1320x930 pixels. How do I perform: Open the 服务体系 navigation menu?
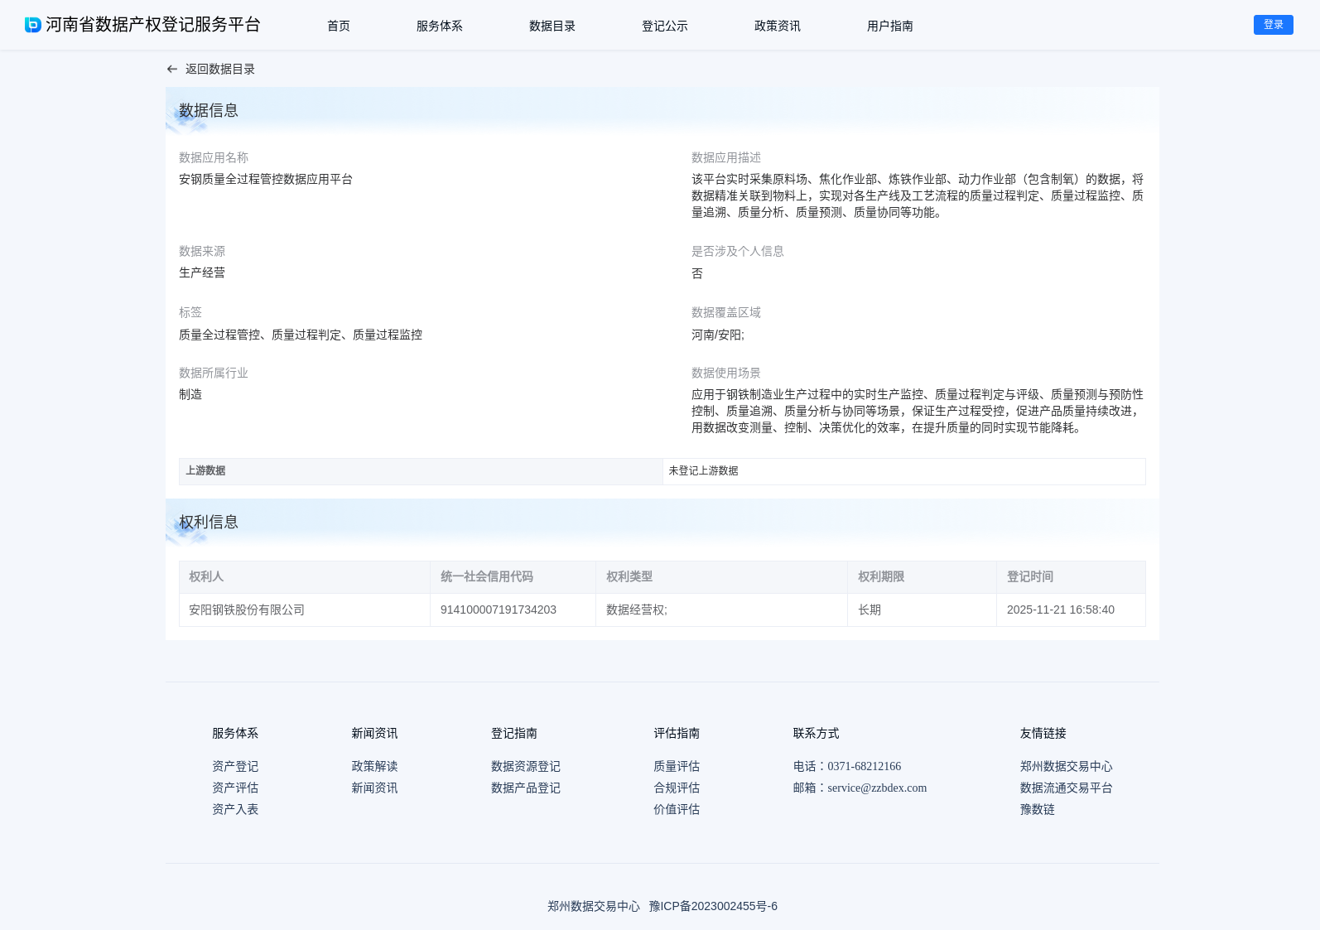click(x=440, y=26)
